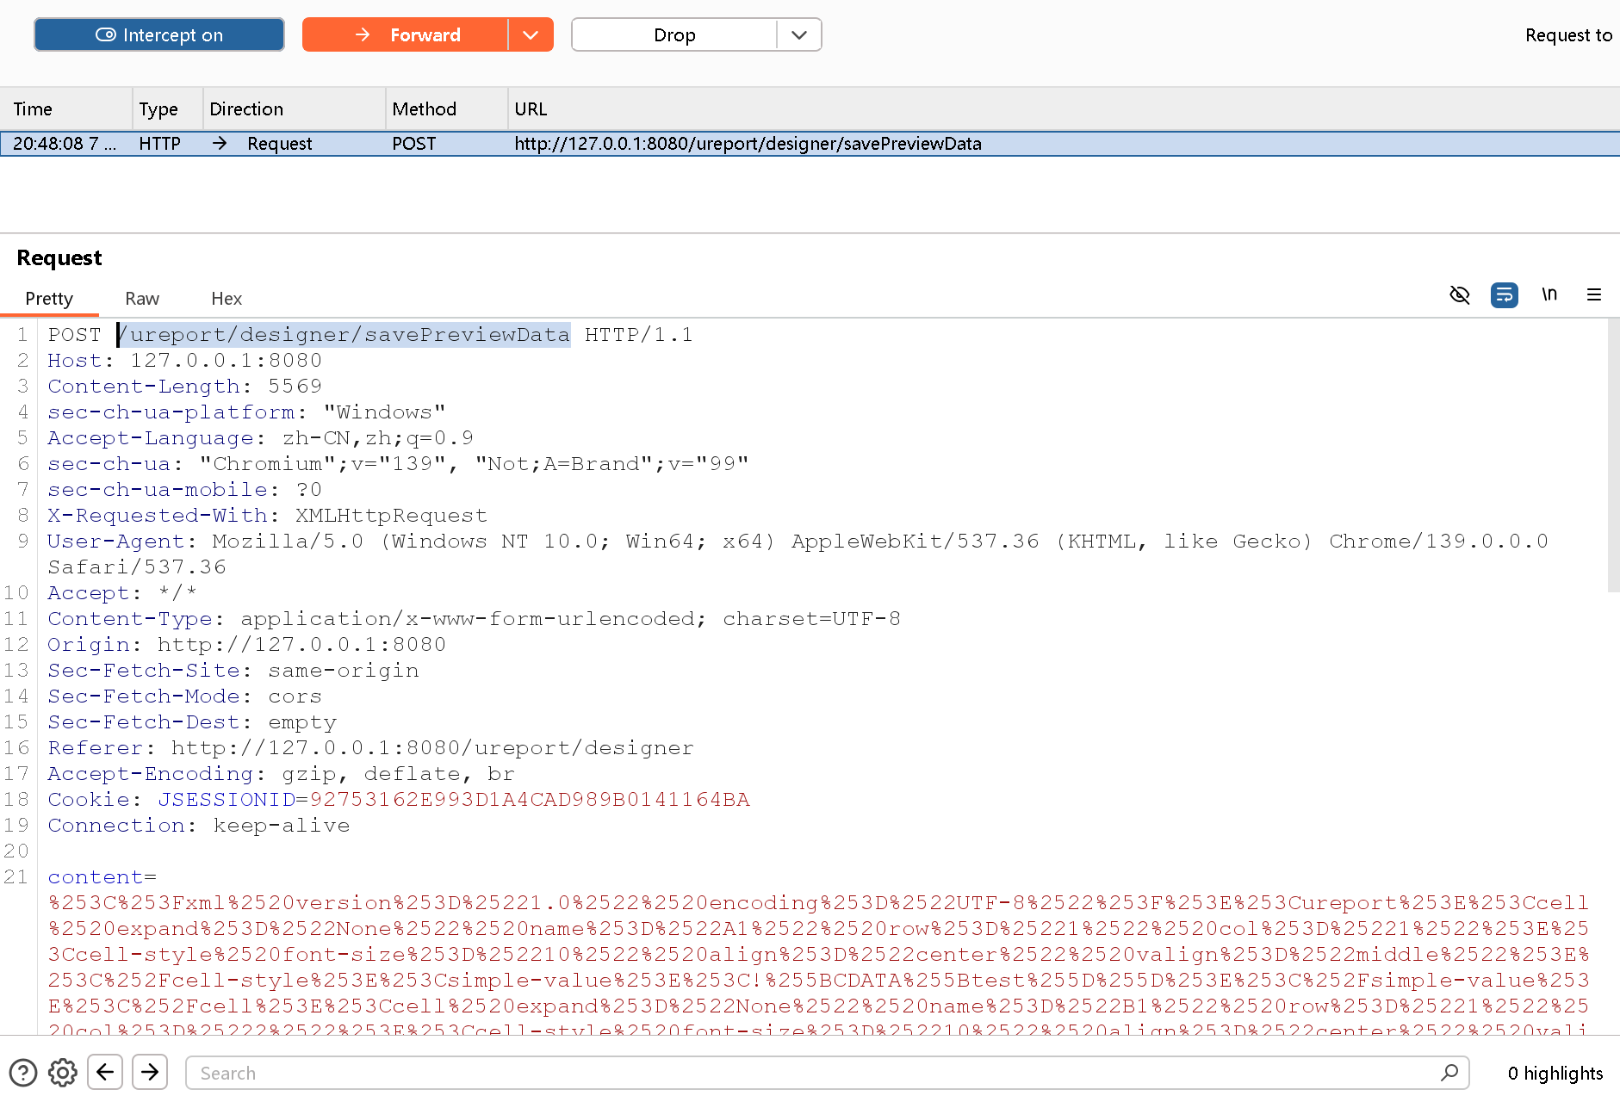Open the editor hamburger options menu
This screenshot has height=1102, width=1620.
(1593, 294)
